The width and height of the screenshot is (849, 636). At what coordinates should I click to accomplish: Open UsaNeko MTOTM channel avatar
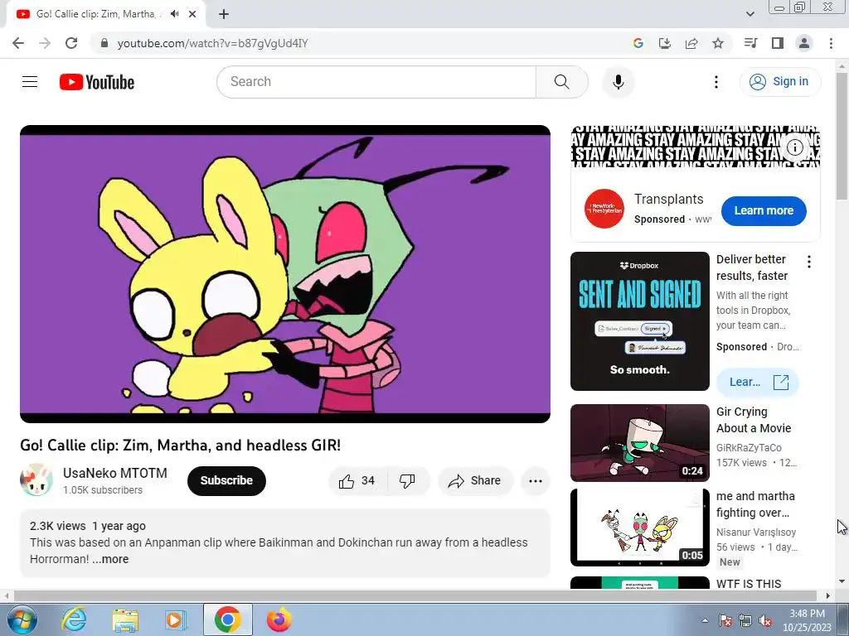click(36, 479)
